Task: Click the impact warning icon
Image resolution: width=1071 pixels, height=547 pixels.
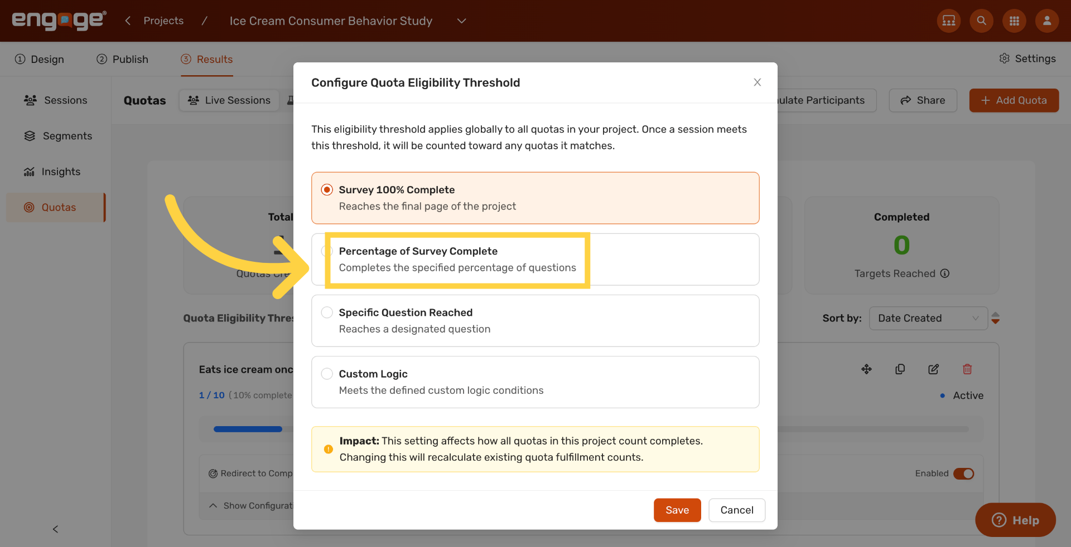Action: click(x=329, y=449)
